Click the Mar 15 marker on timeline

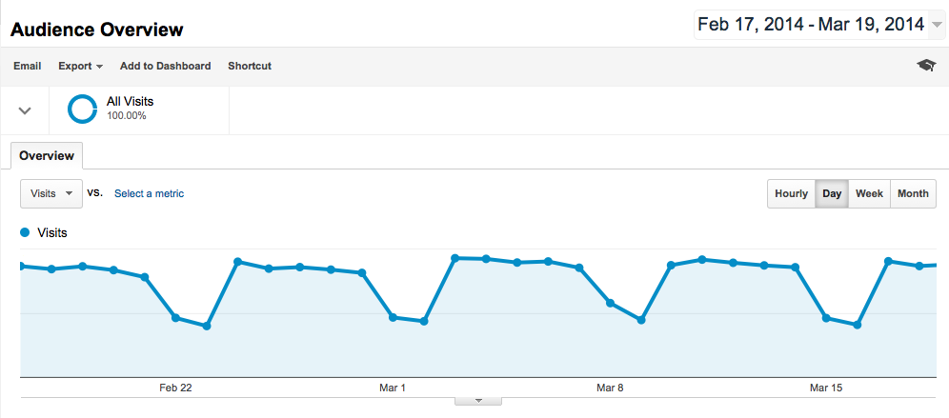point(826,388)
